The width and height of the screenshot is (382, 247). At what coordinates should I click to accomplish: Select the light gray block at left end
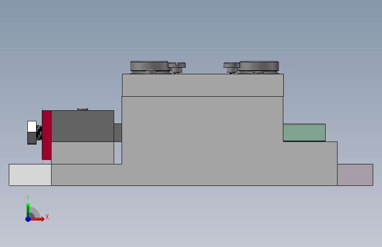point(30,175)
